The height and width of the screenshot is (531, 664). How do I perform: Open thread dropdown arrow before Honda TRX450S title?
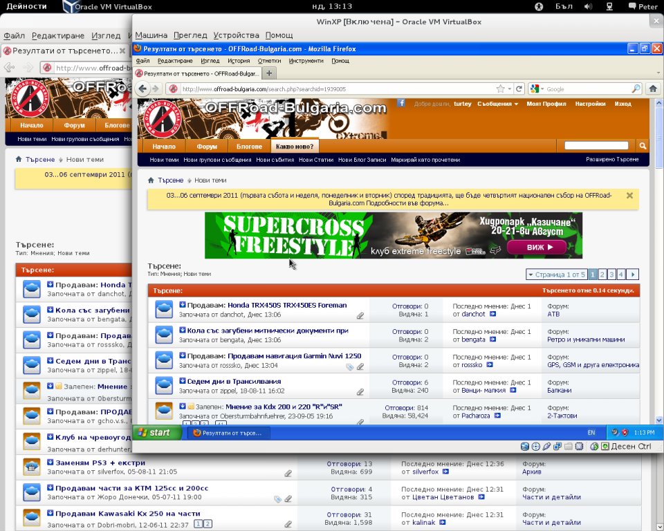[182, 304]
